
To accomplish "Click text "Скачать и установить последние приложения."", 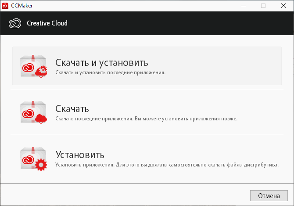I will pyautogui.click(x=110, y=72).
